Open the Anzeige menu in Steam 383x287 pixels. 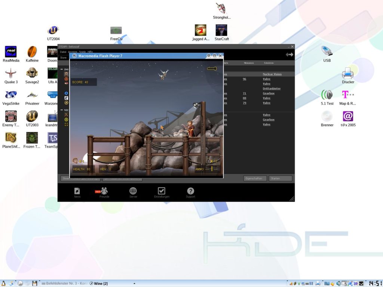pyautogui.click(x=73, y=52)
